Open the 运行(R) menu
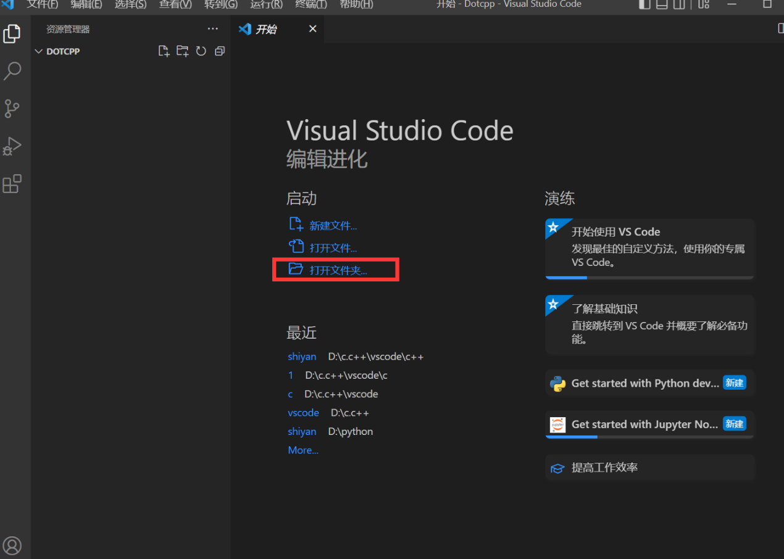The image size is (784, 559). [x=266, y=4]
